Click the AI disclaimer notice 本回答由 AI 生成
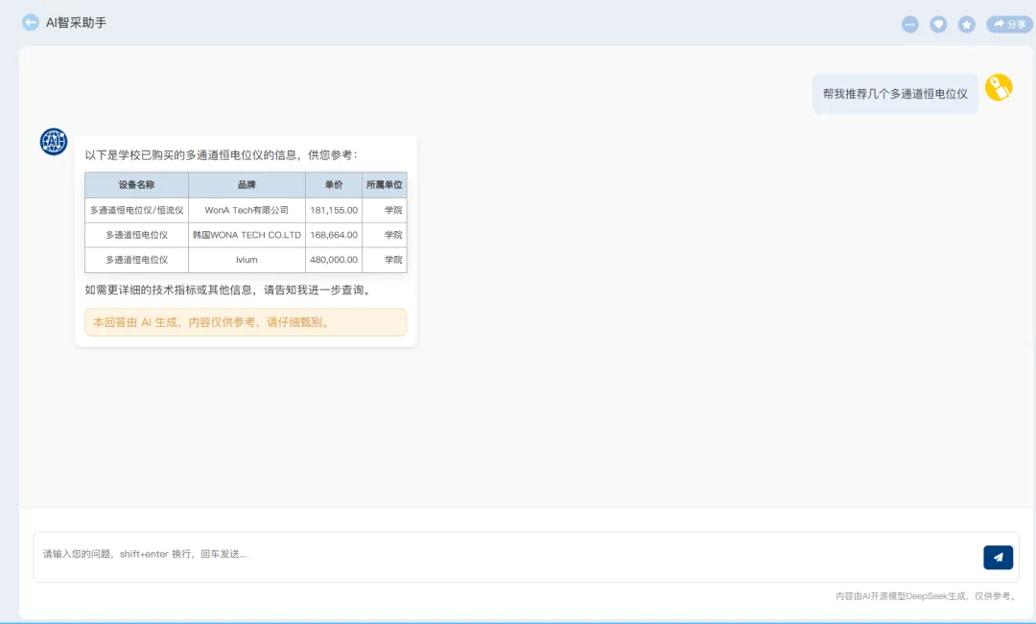This screenshot has height=624, width=1036. [246, 322]
